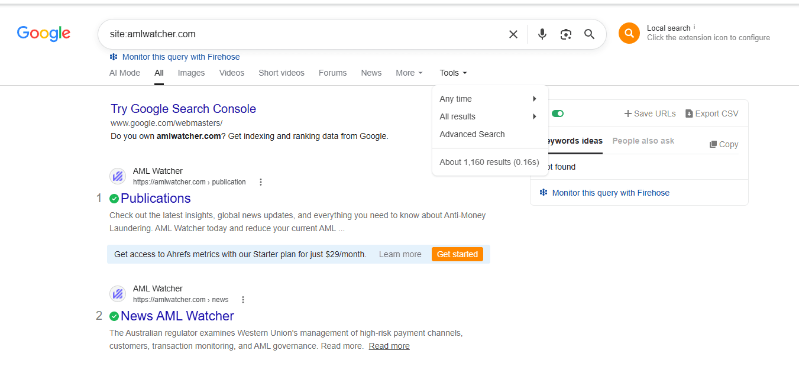Switch to Videos tab
The image size is (799, 373).
click(232, 73)
